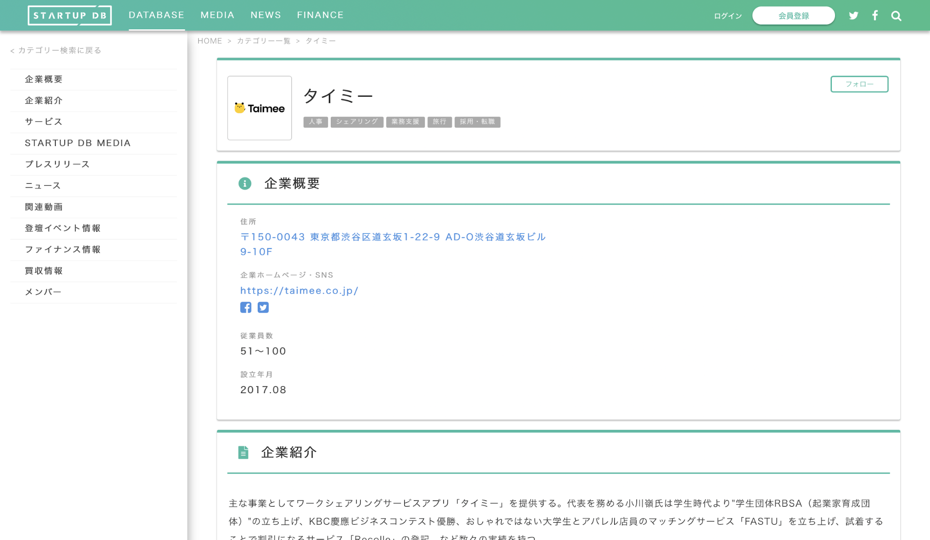
Task: Open Taimee's Facebook link under 企業ホームページ・SNS
Action: point(246,307)
